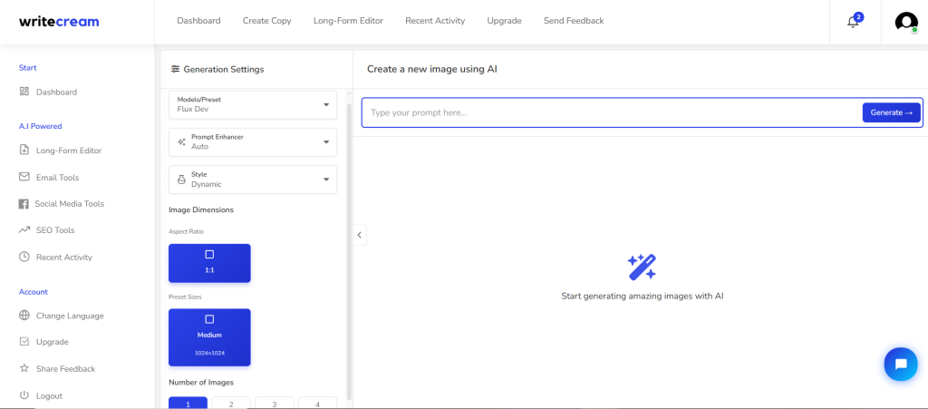The image size is (928, 409).
Task: Set number of images to 4
Action: [x=318, y=403]
